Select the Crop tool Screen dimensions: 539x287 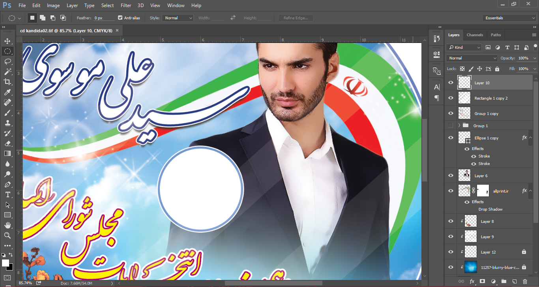[x=7, y=82]
